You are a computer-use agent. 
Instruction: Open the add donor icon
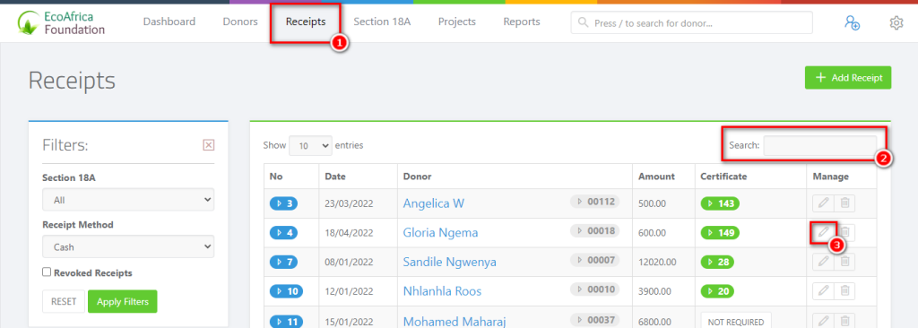(852, 22)
